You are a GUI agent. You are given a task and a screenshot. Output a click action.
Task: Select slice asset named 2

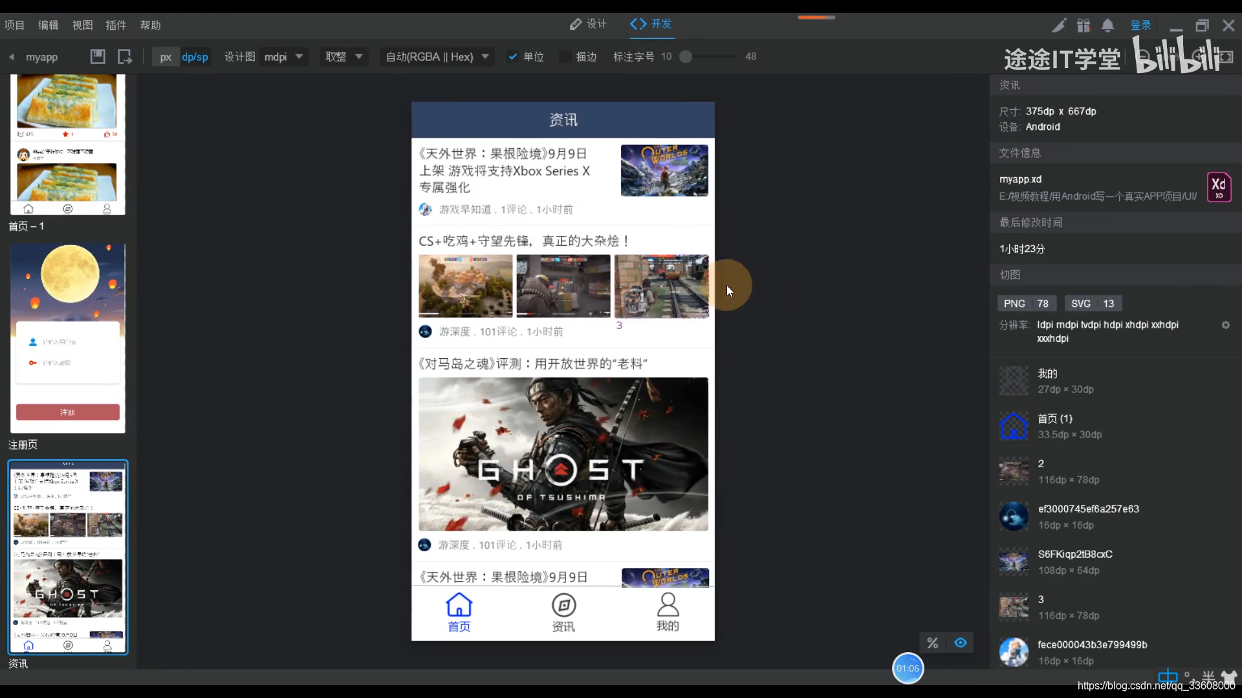point(1014,471)
